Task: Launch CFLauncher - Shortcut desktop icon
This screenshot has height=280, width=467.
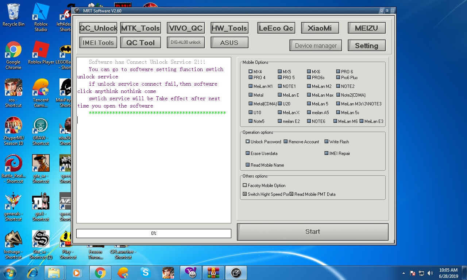Action: pyautogui.click(x=123, y=252)
